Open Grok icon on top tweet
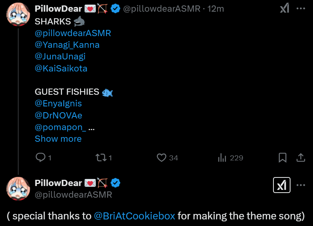Image resolution: width=313 pixels, height=226 pixels. coord(284,9)
